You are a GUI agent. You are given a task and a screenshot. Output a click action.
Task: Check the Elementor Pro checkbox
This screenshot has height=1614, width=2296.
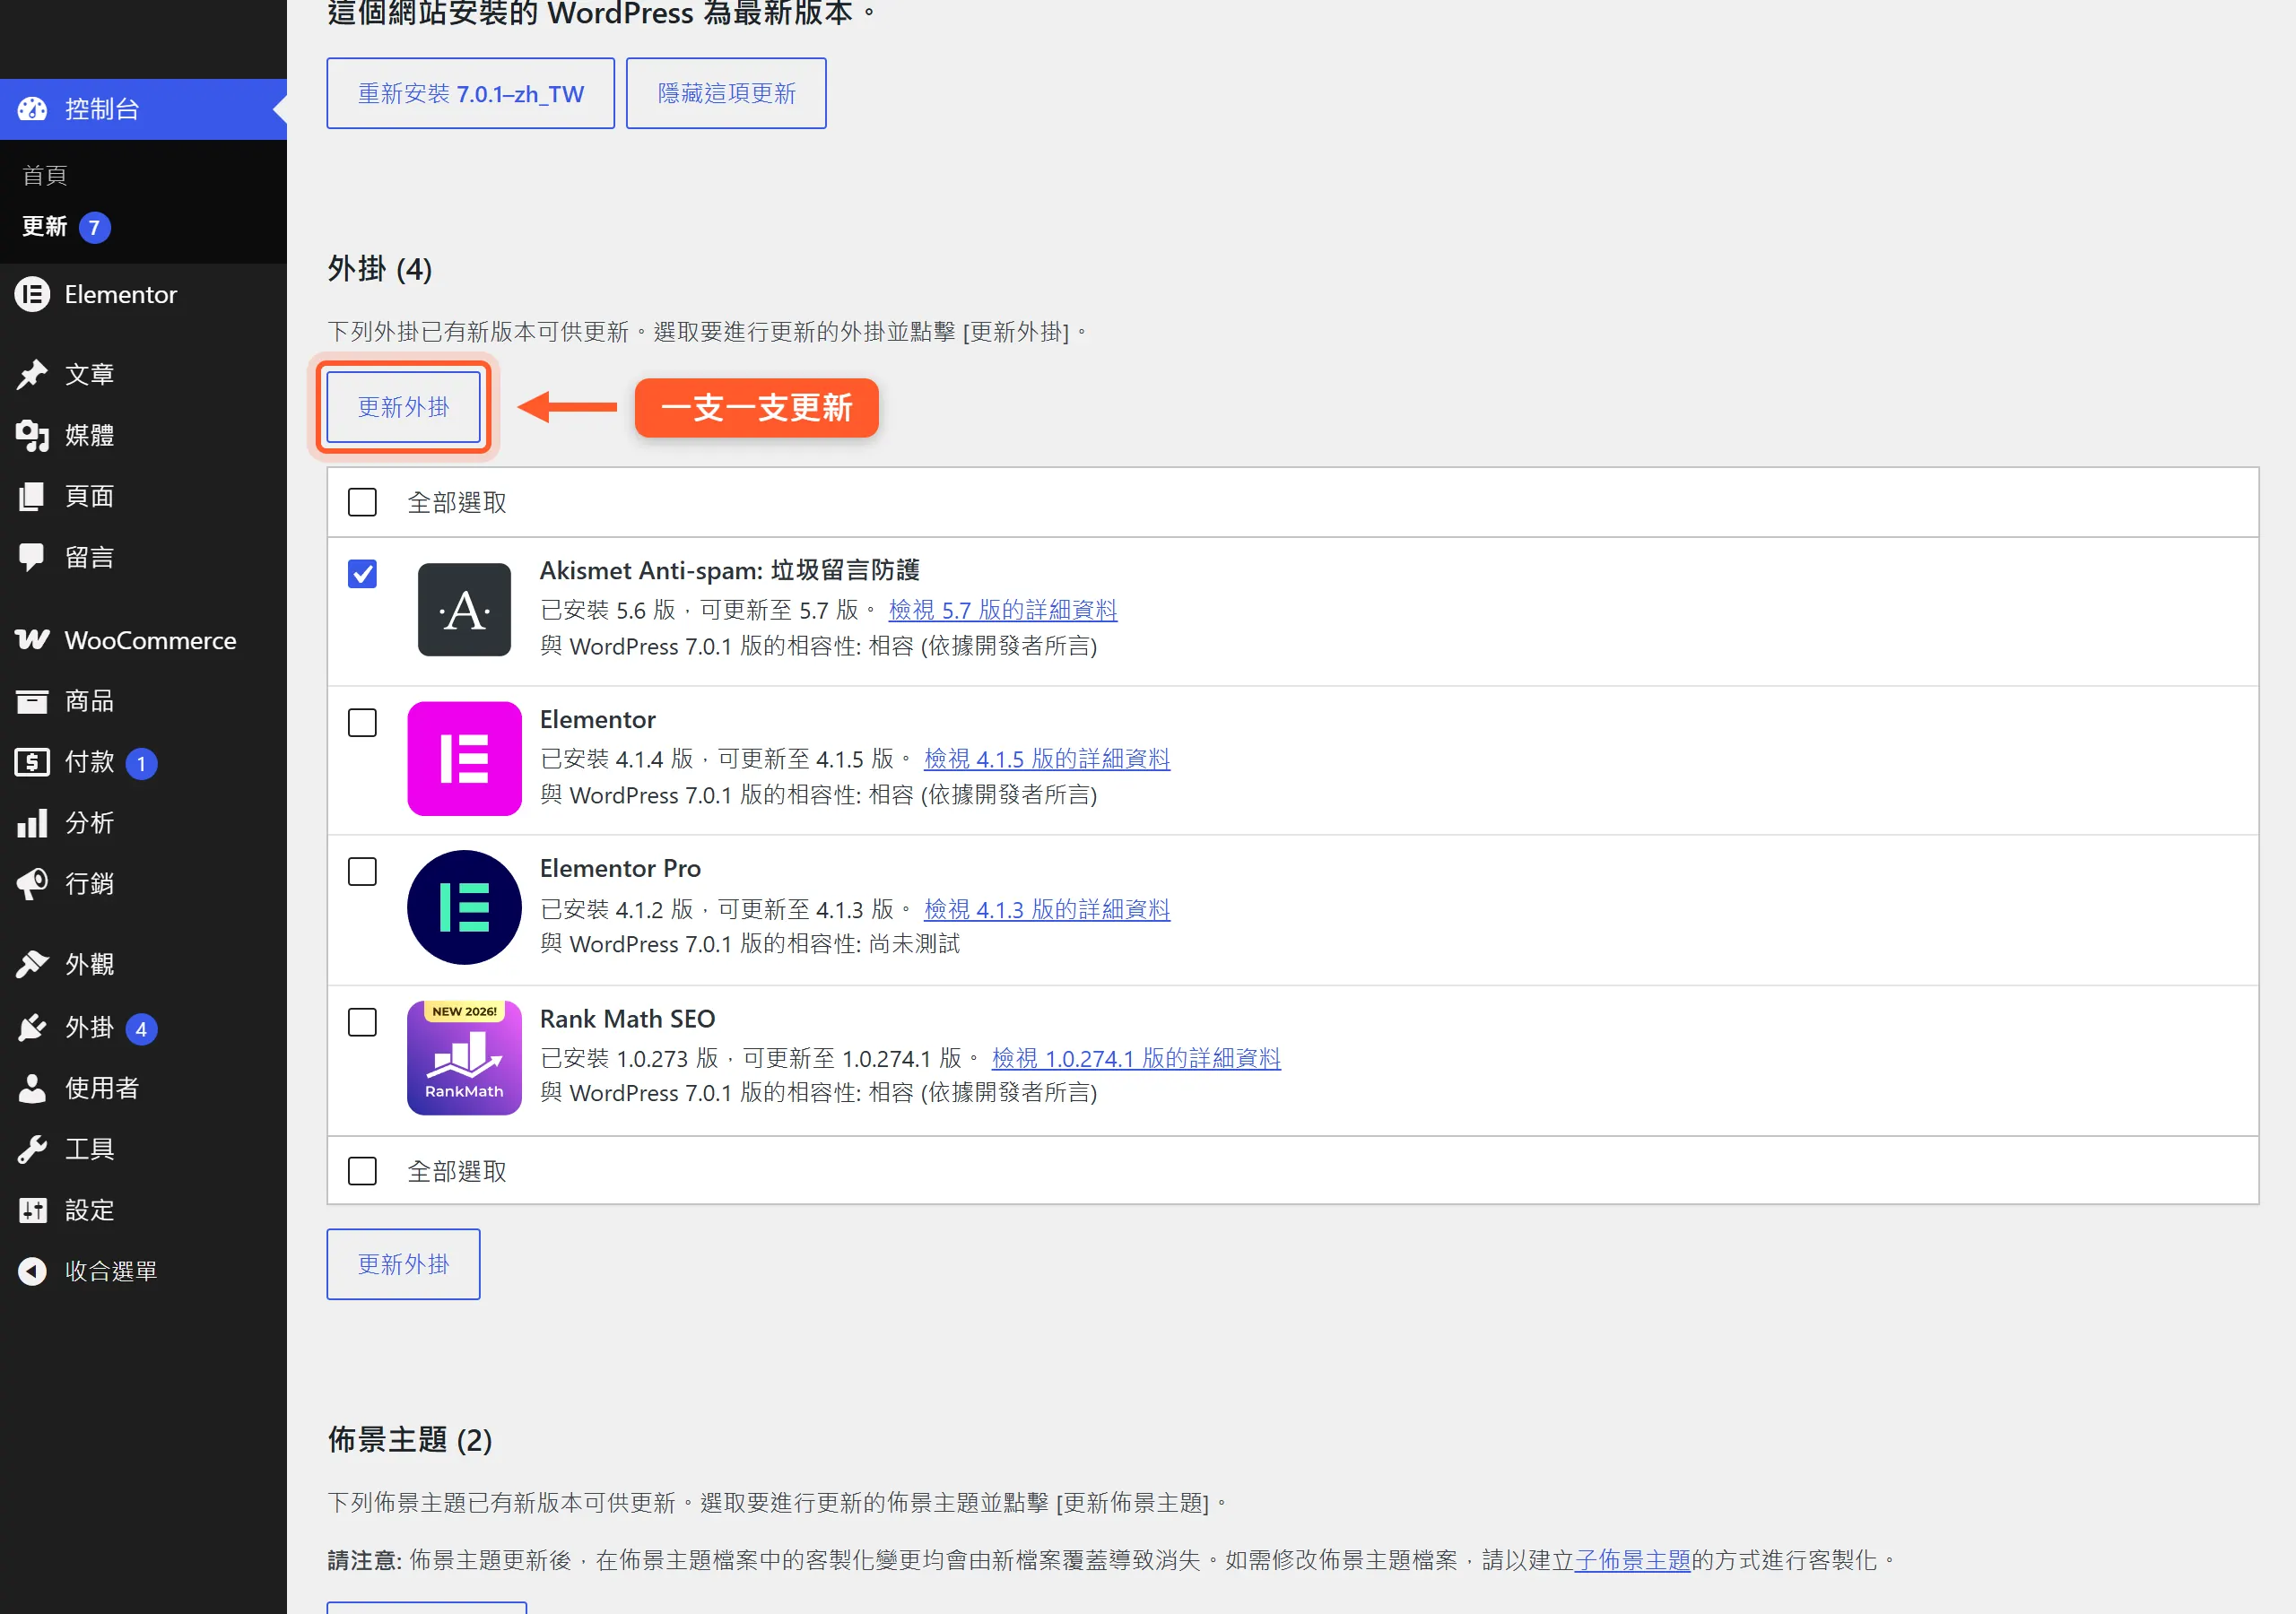(x=362, y=871)
